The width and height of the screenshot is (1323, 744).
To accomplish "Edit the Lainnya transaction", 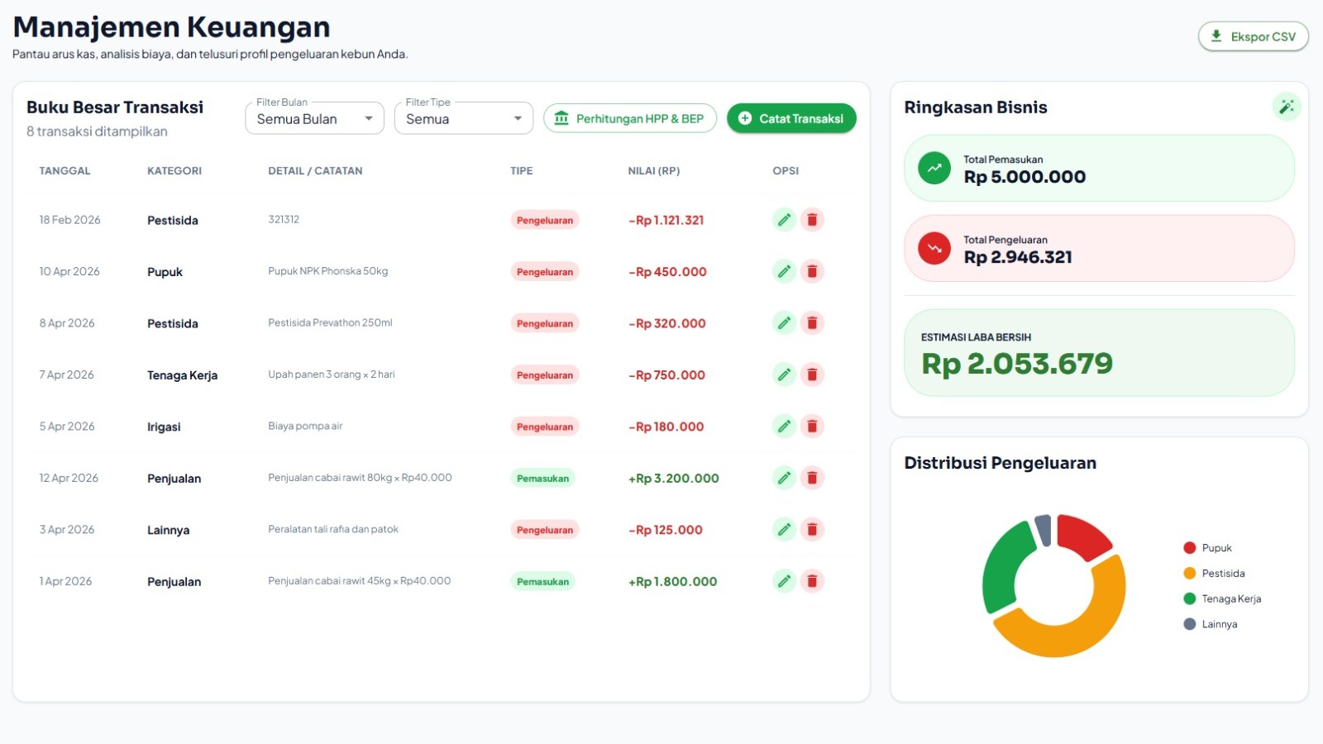I will (784, 530).
